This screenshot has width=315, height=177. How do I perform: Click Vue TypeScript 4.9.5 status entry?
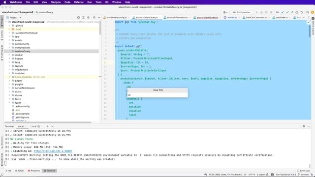[286, 175]
